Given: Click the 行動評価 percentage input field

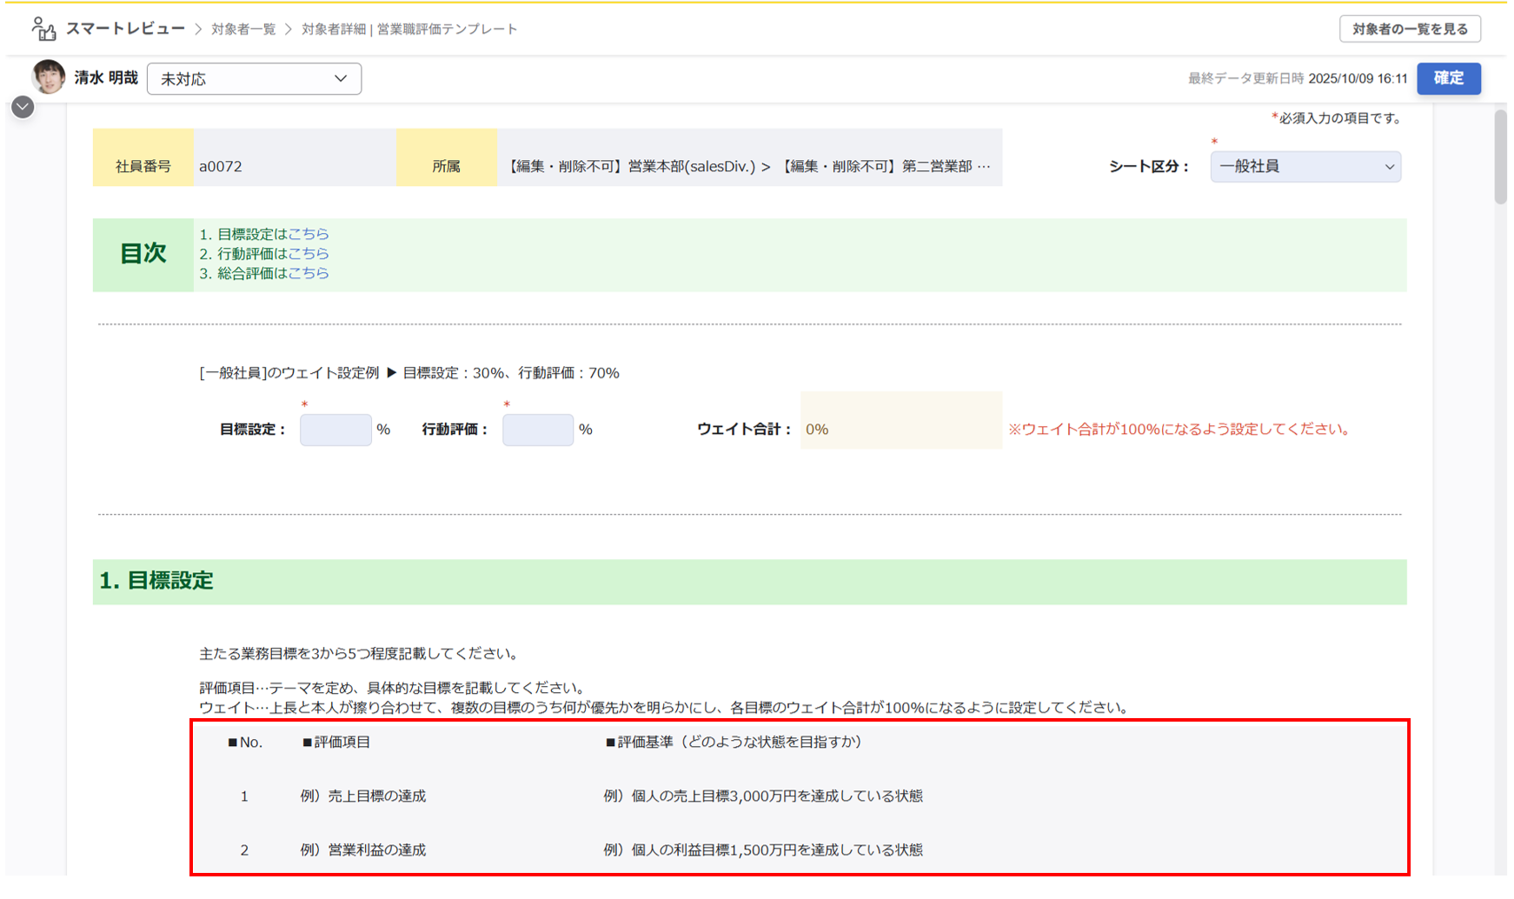Looking at the screenshot, I should click(x=537, y=430).
